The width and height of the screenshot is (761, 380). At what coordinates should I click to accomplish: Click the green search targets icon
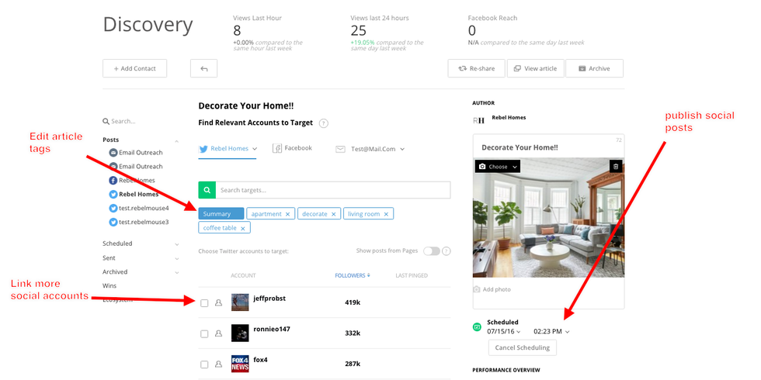point(207,190)
